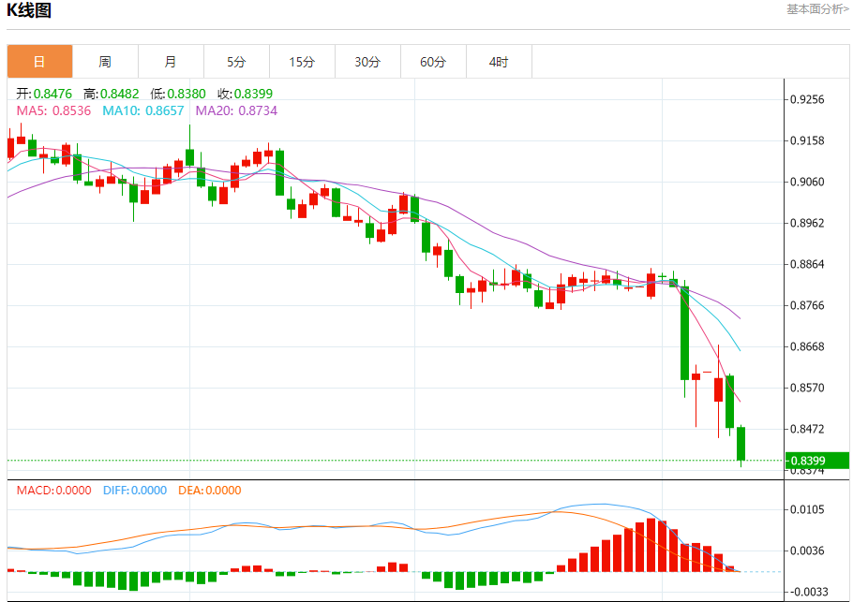This screenshot has height=602, width=853.
Task: Click the DEA:0.0000 indicator label
Action: pos(210,490)
